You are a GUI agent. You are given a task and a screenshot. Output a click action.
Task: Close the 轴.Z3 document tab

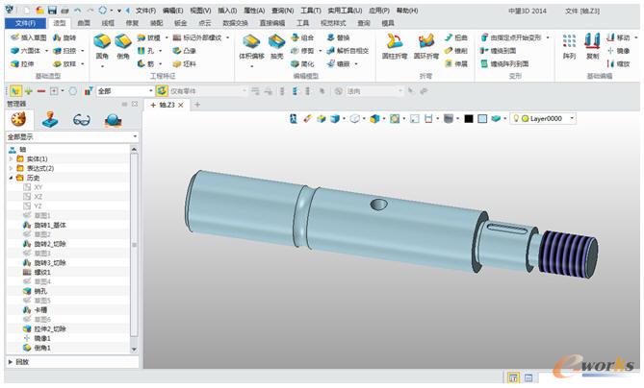[x=184, y=104]
